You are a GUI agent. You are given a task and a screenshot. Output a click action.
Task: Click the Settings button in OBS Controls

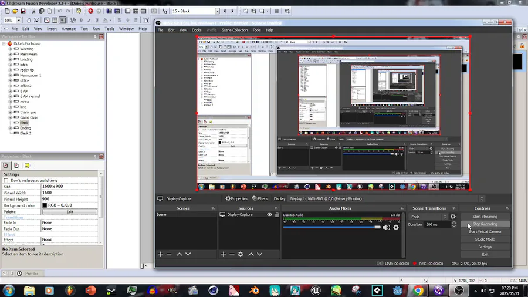point(485,247)
